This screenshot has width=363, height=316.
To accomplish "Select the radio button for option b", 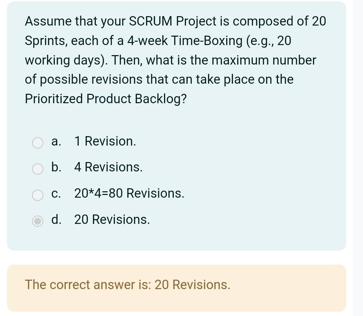I will coord(38,169).
